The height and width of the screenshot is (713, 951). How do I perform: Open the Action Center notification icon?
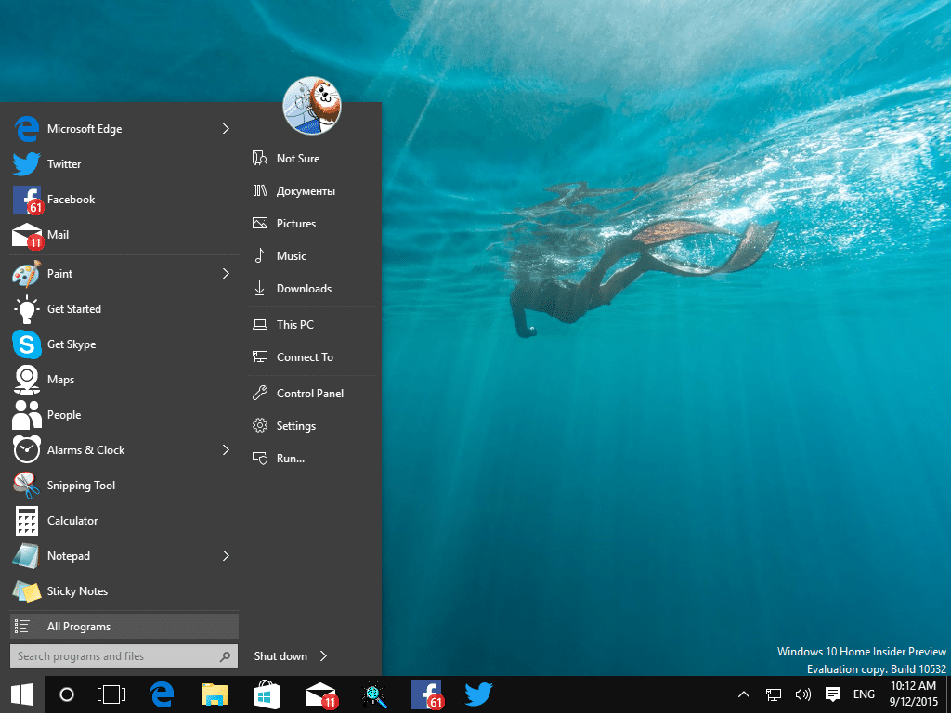point(833,694)
